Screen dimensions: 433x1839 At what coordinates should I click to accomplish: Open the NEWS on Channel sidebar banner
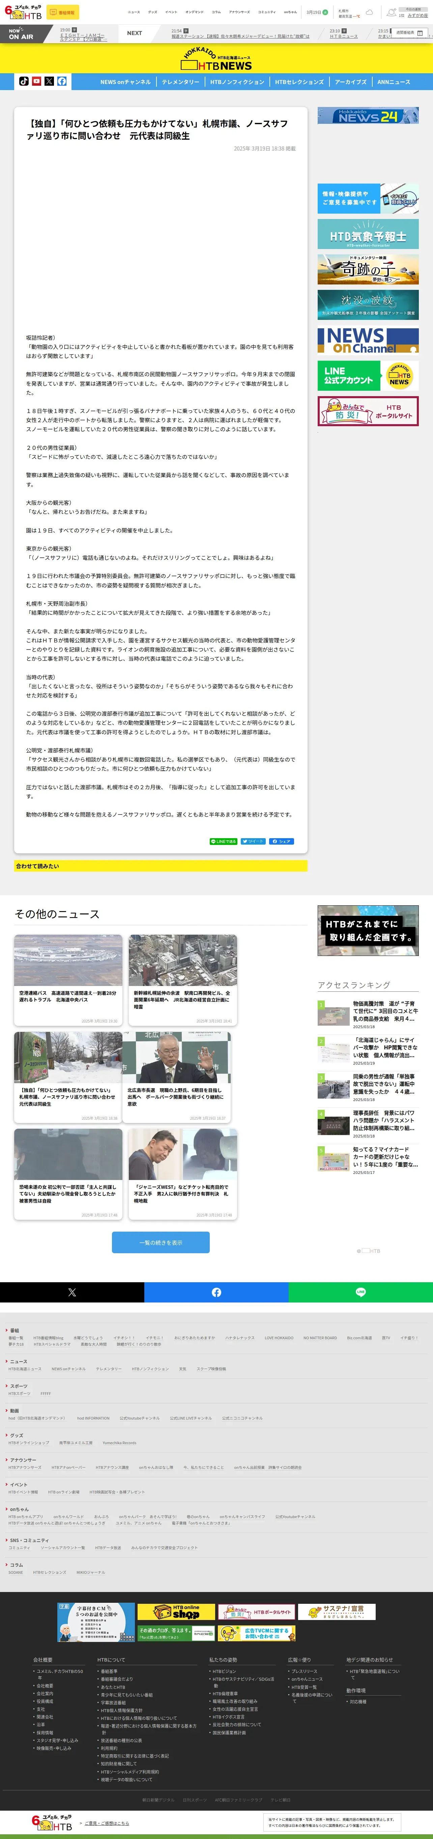pos(368,340)
